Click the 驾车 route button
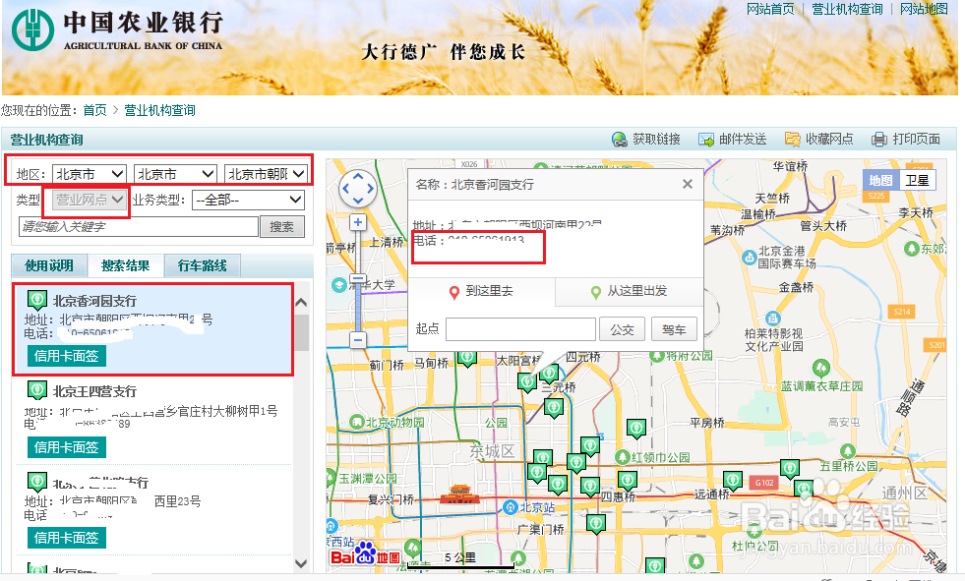The height and width of the screenshot is (581, 965). (674, 329)
